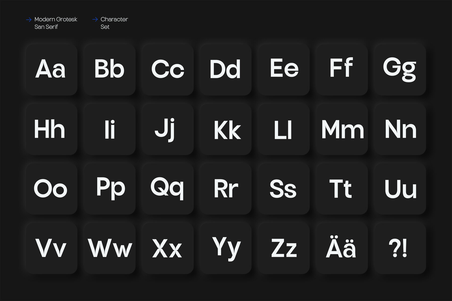The image size is (452, 301).
Task: Select the Ww letter tile
Action: pyautogui.click(x=110, y=248)
